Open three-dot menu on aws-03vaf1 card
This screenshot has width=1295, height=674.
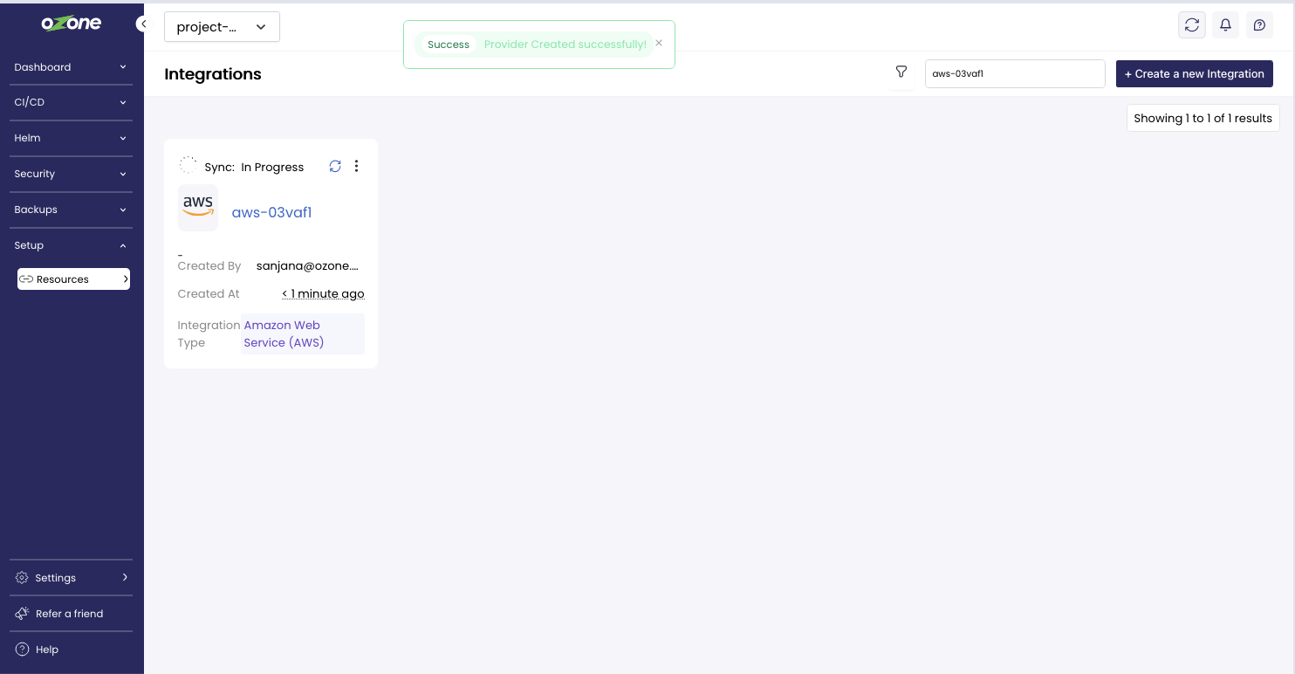tap(356, 167)
